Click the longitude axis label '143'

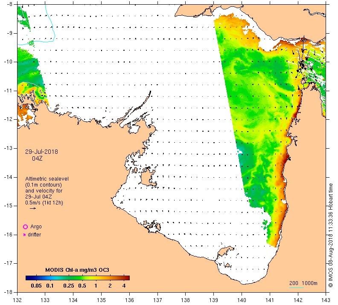[x=326, y=300]
